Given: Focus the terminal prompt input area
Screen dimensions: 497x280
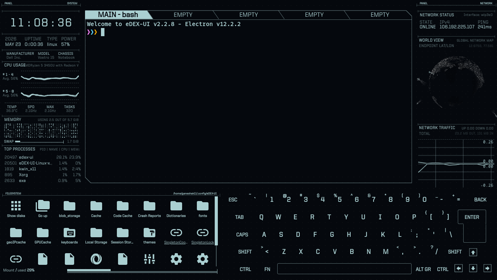Looking at the screenshot, I should coord(103,32).
